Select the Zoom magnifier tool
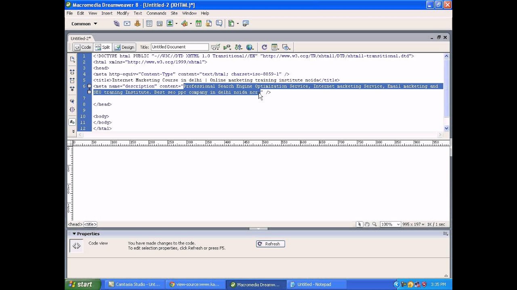Viewport: 517px width, 290px height. point(374,224)
